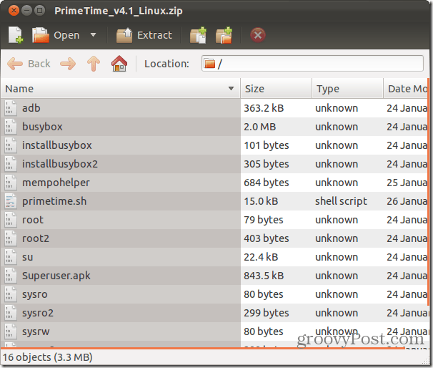
Task: Click the adb binary file icon
Action: click(11, 108)
